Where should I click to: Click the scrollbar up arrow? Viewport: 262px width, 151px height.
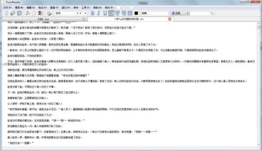(x=258, y=24)
